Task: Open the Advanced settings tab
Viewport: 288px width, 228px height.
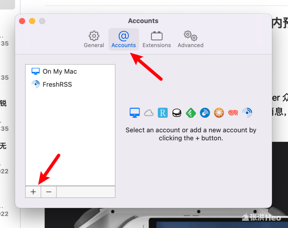Action: pyautogui.click(x=191, y=39)
